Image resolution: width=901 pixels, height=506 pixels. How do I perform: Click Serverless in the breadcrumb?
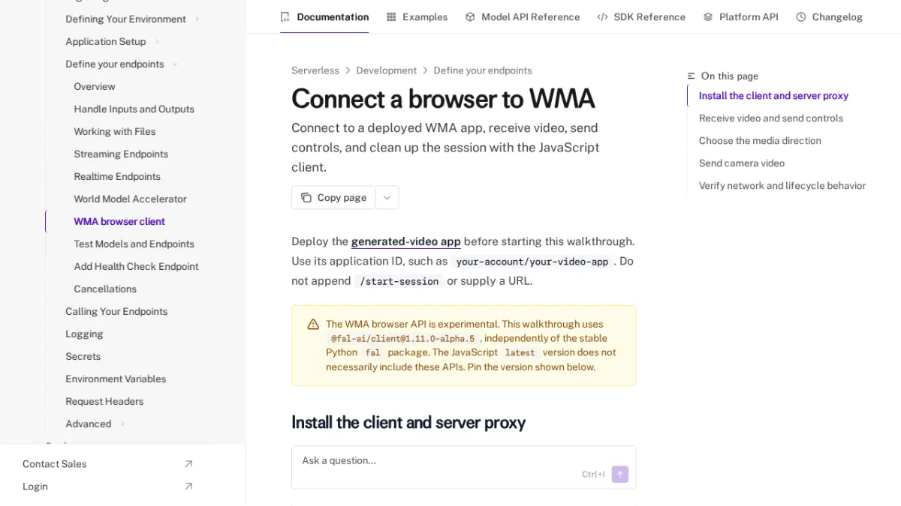(315, 70)
